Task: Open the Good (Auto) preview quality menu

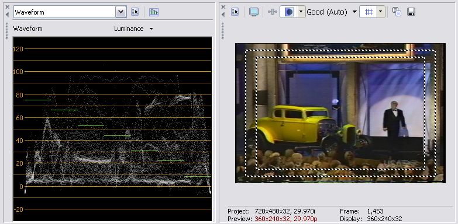Action: (332, 12)
